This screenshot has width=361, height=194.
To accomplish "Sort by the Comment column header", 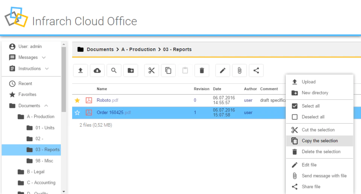I will 269,89.
